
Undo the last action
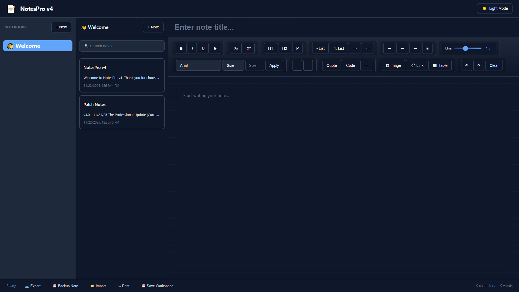coord(466,65)
